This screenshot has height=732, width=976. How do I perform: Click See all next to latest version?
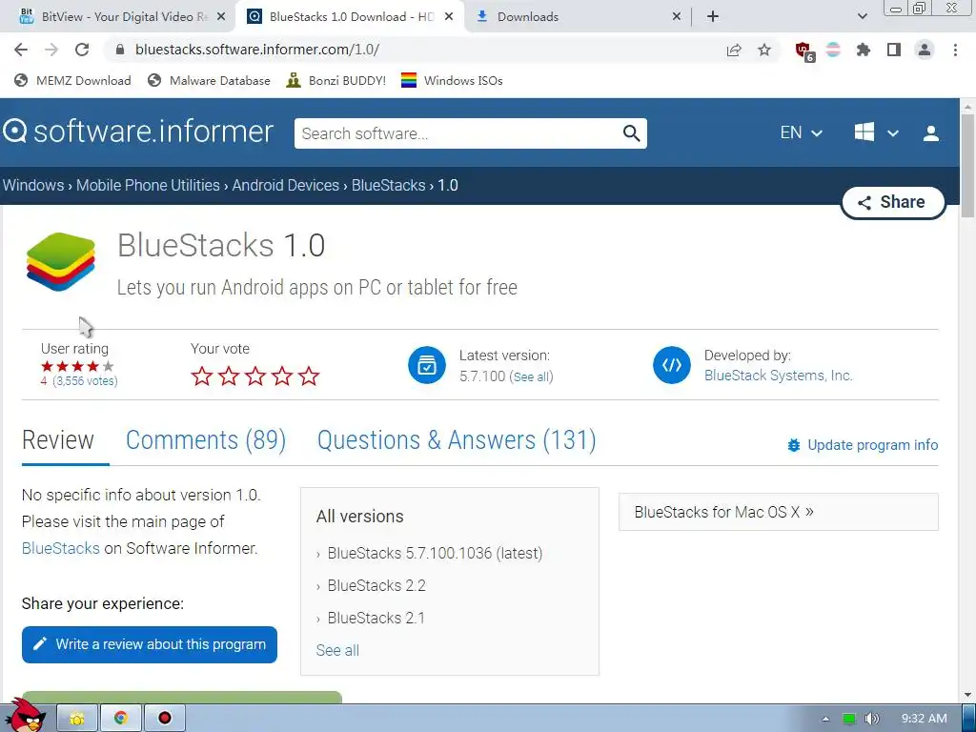pyautogui.click(x=531, y=376)
